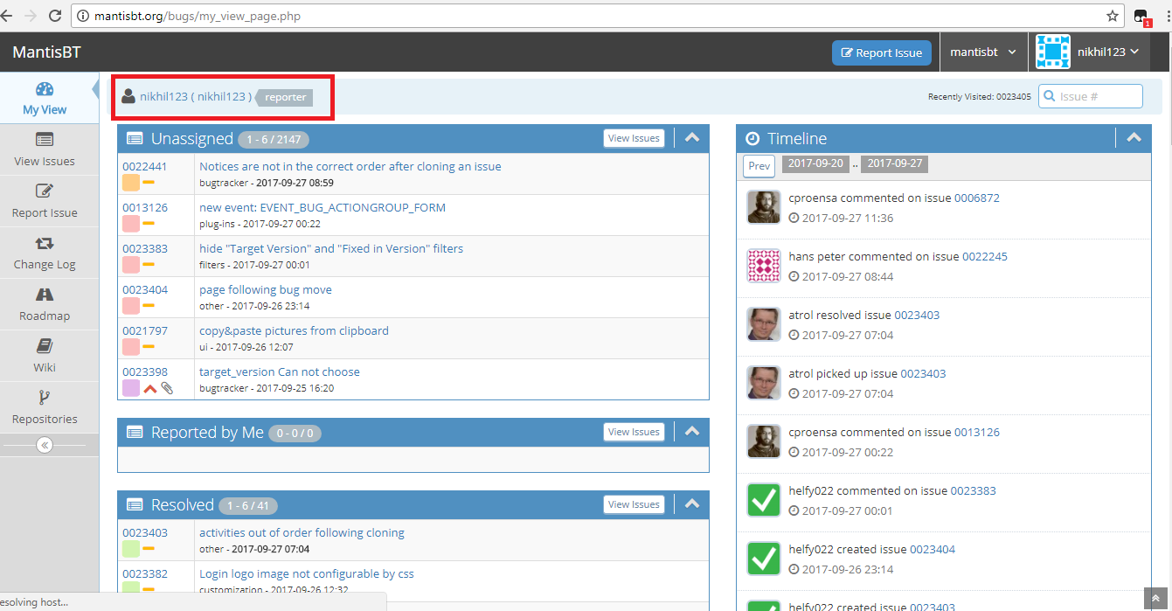Click MantisBT logo text
The image size is (1172, 611).
coord(46,52)
